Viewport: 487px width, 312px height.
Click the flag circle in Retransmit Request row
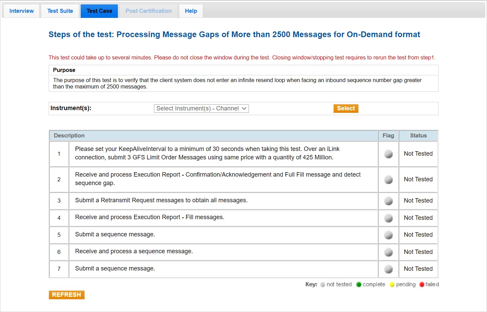tap(388, 201)
